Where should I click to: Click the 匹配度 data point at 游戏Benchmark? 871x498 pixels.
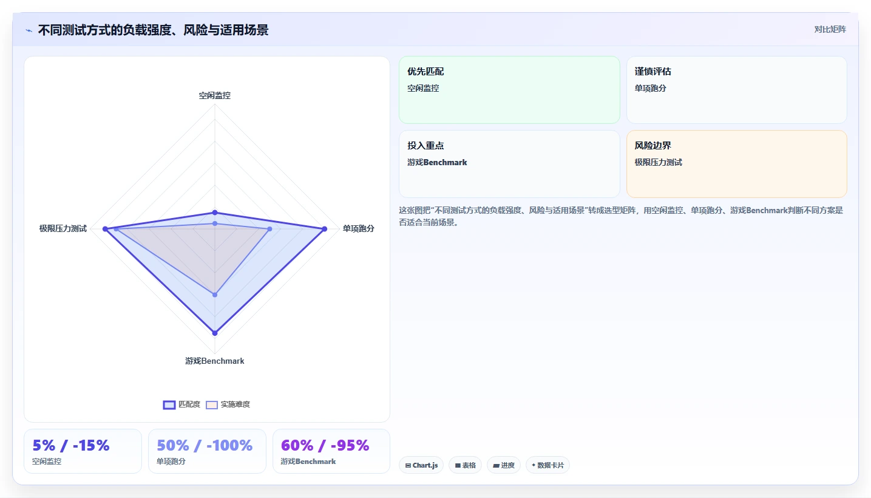click(215, 333)
